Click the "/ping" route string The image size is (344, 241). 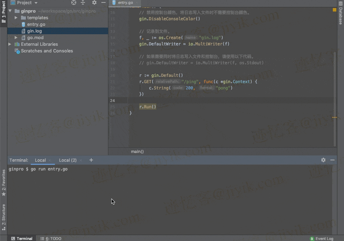tap(190, 82)
